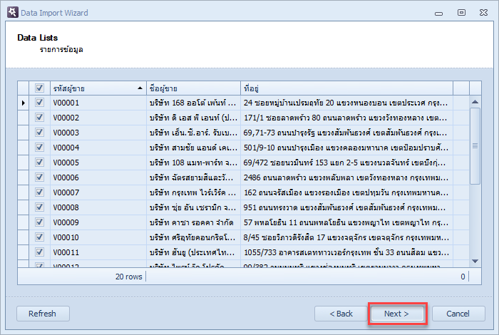Select the V00007 vendor code cell
Viewport: 499px width, 335px height.
pos(98,192)
